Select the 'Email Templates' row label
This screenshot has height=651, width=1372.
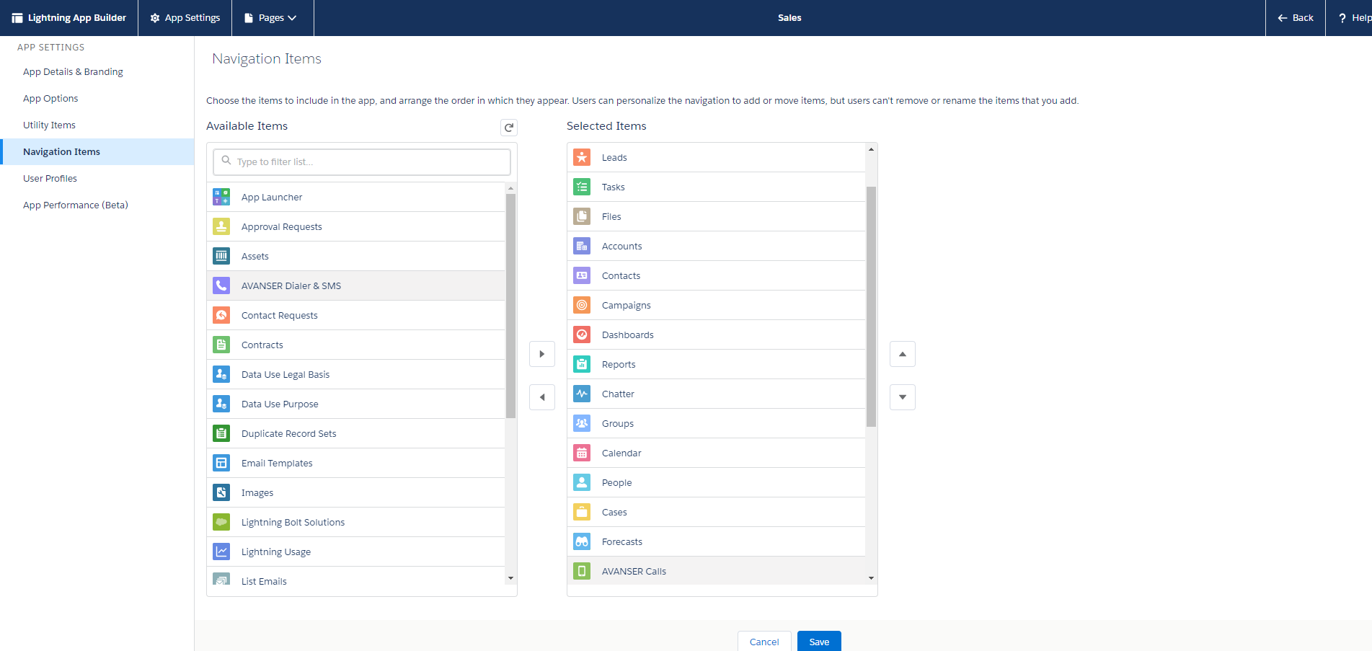[277, 463]
